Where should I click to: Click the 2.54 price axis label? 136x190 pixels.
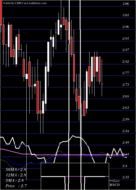tap(126, 131)
